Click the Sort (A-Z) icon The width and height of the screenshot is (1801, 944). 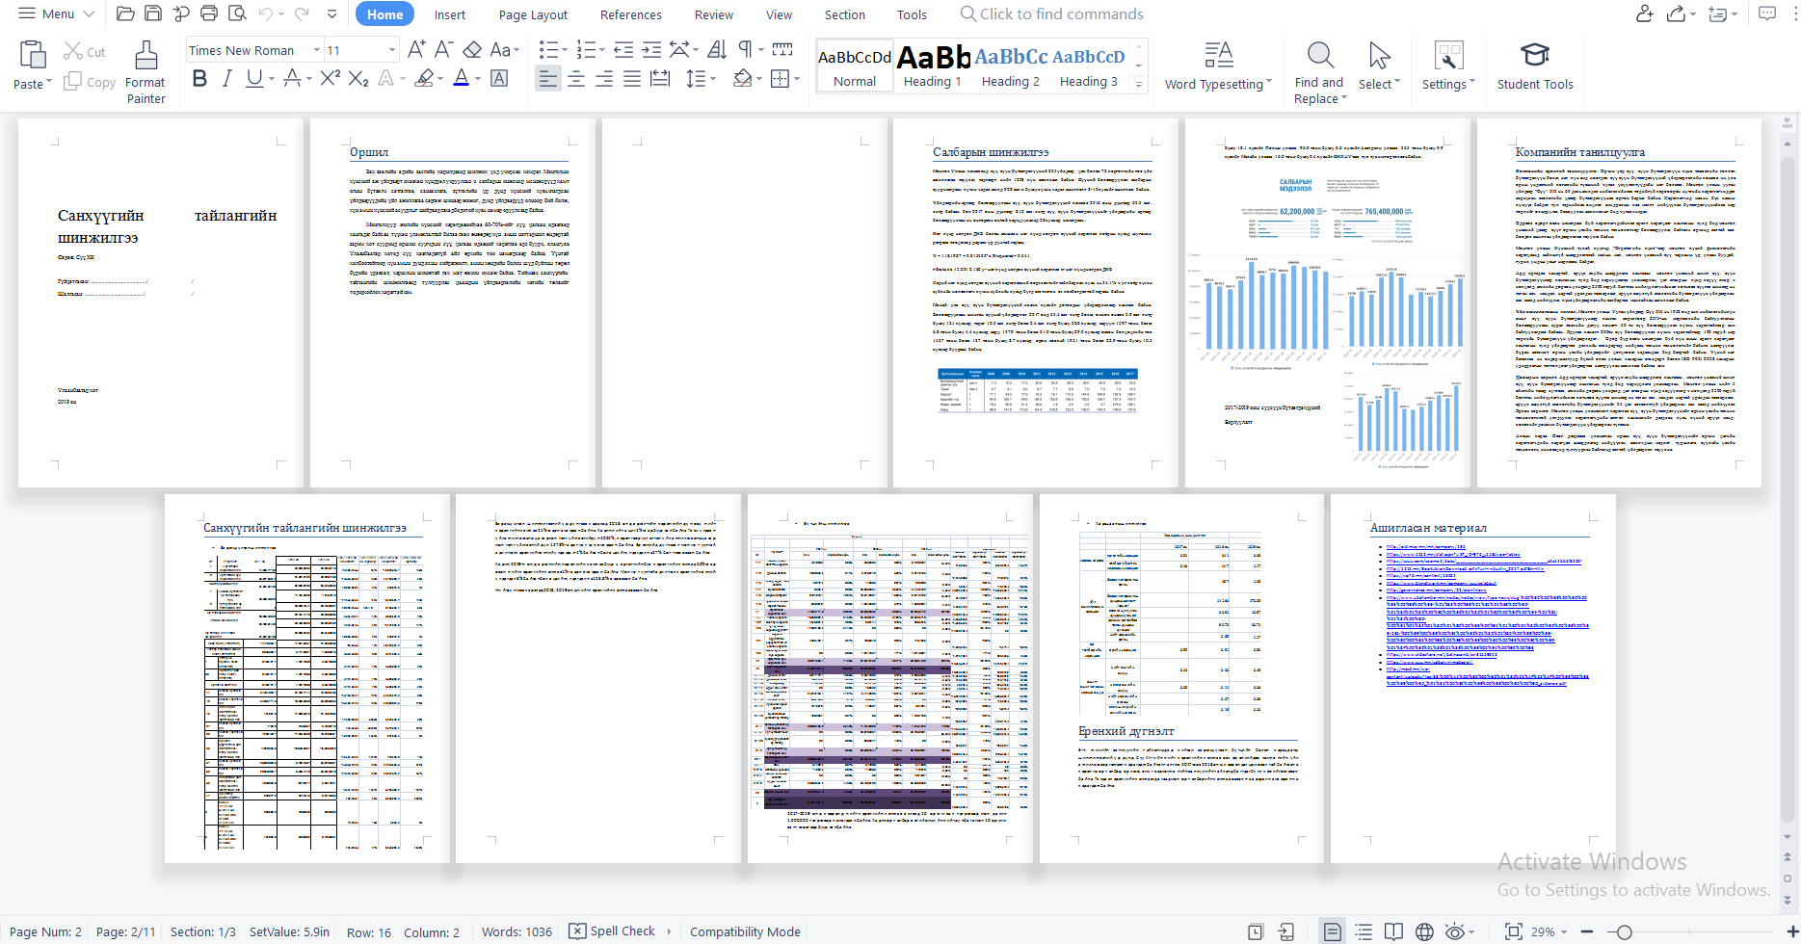(x=717, y=49)
